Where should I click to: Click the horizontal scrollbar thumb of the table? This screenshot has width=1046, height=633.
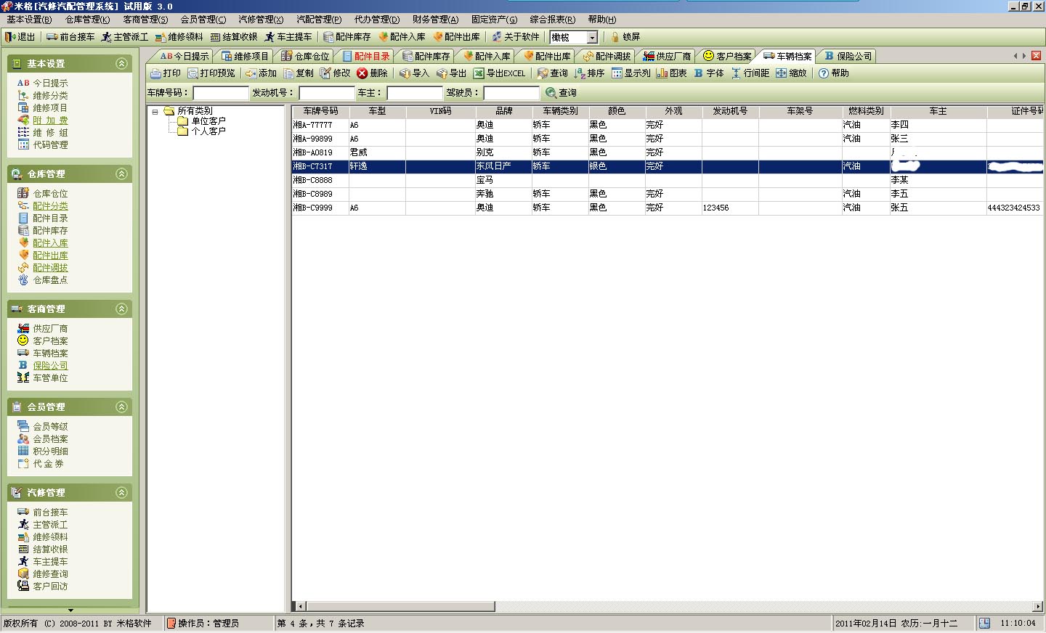pos(401,606)
